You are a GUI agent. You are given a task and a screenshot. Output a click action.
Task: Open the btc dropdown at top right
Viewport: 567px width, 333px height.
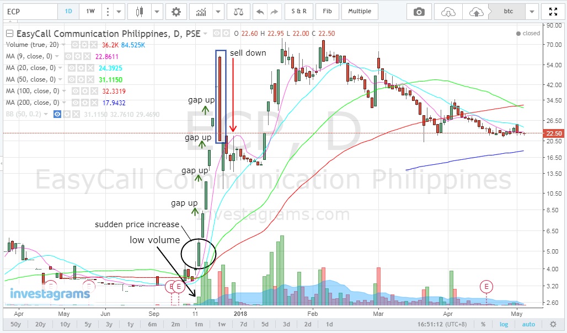coord(532,11)
